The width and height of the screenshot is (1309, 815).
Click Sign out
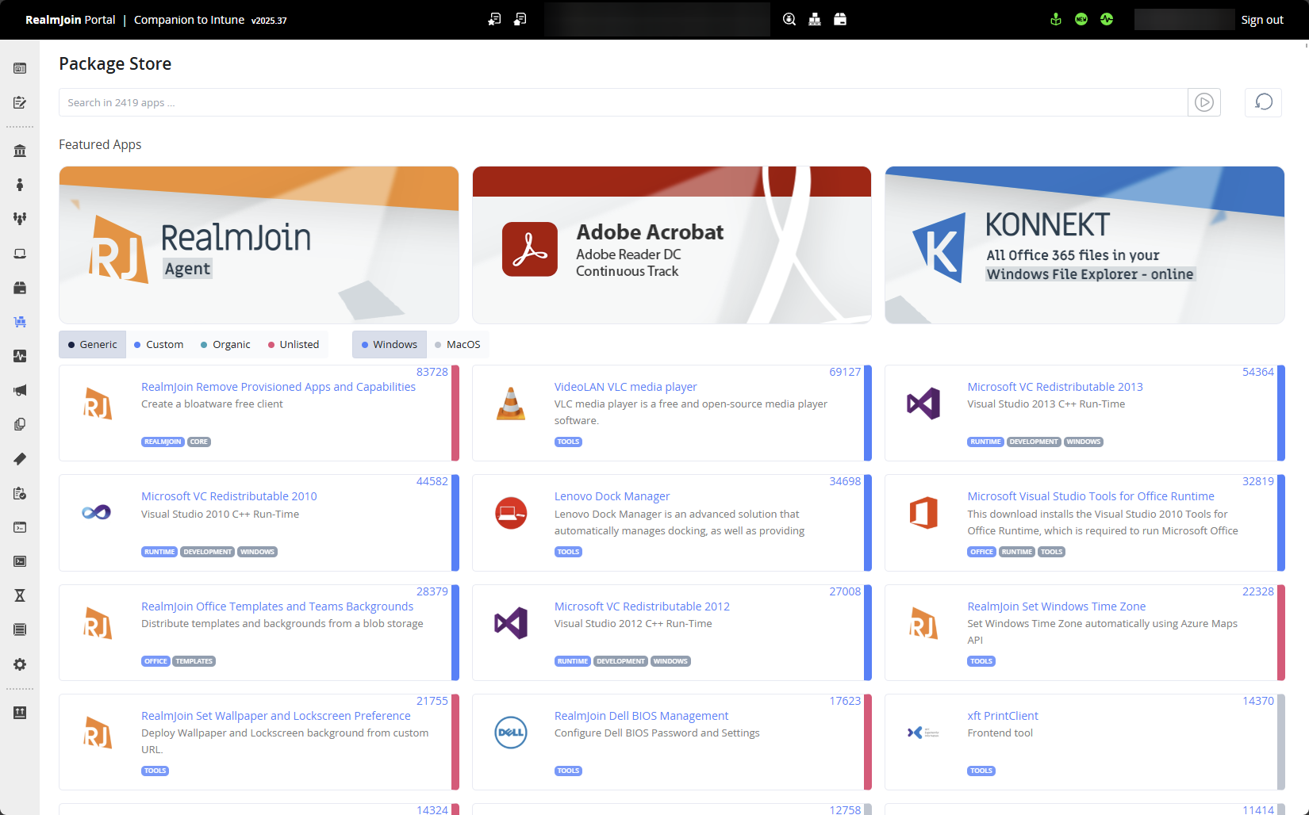[1261, 20]
